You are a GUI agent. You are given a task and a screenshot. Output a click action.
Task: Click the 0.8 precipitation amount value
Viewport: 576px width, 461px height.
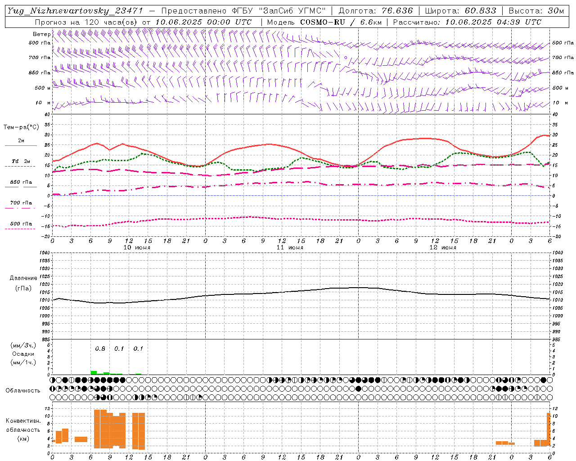pyautogui.click(x=100, y=349)
